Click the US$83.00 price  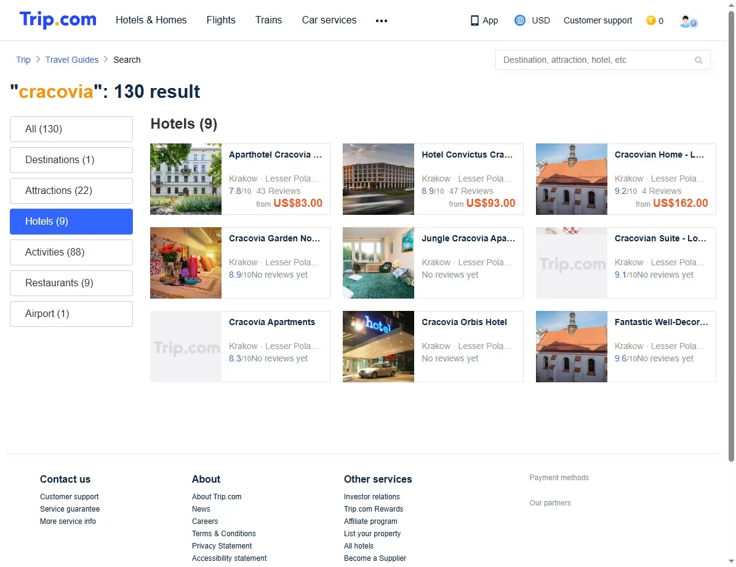(298, 203)
